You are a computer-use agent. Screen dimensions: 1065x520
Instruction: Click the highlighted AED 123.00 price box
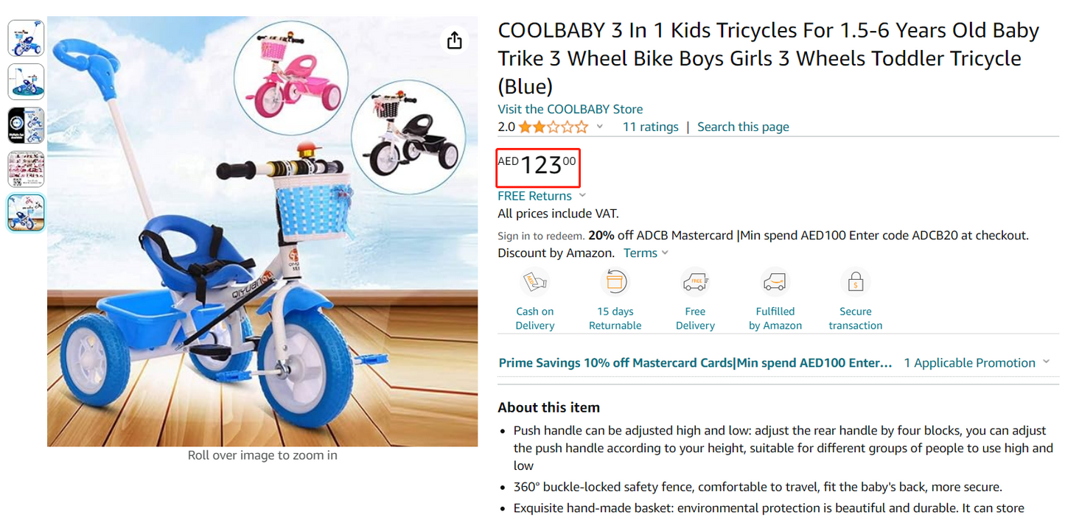tap(537, 167)
